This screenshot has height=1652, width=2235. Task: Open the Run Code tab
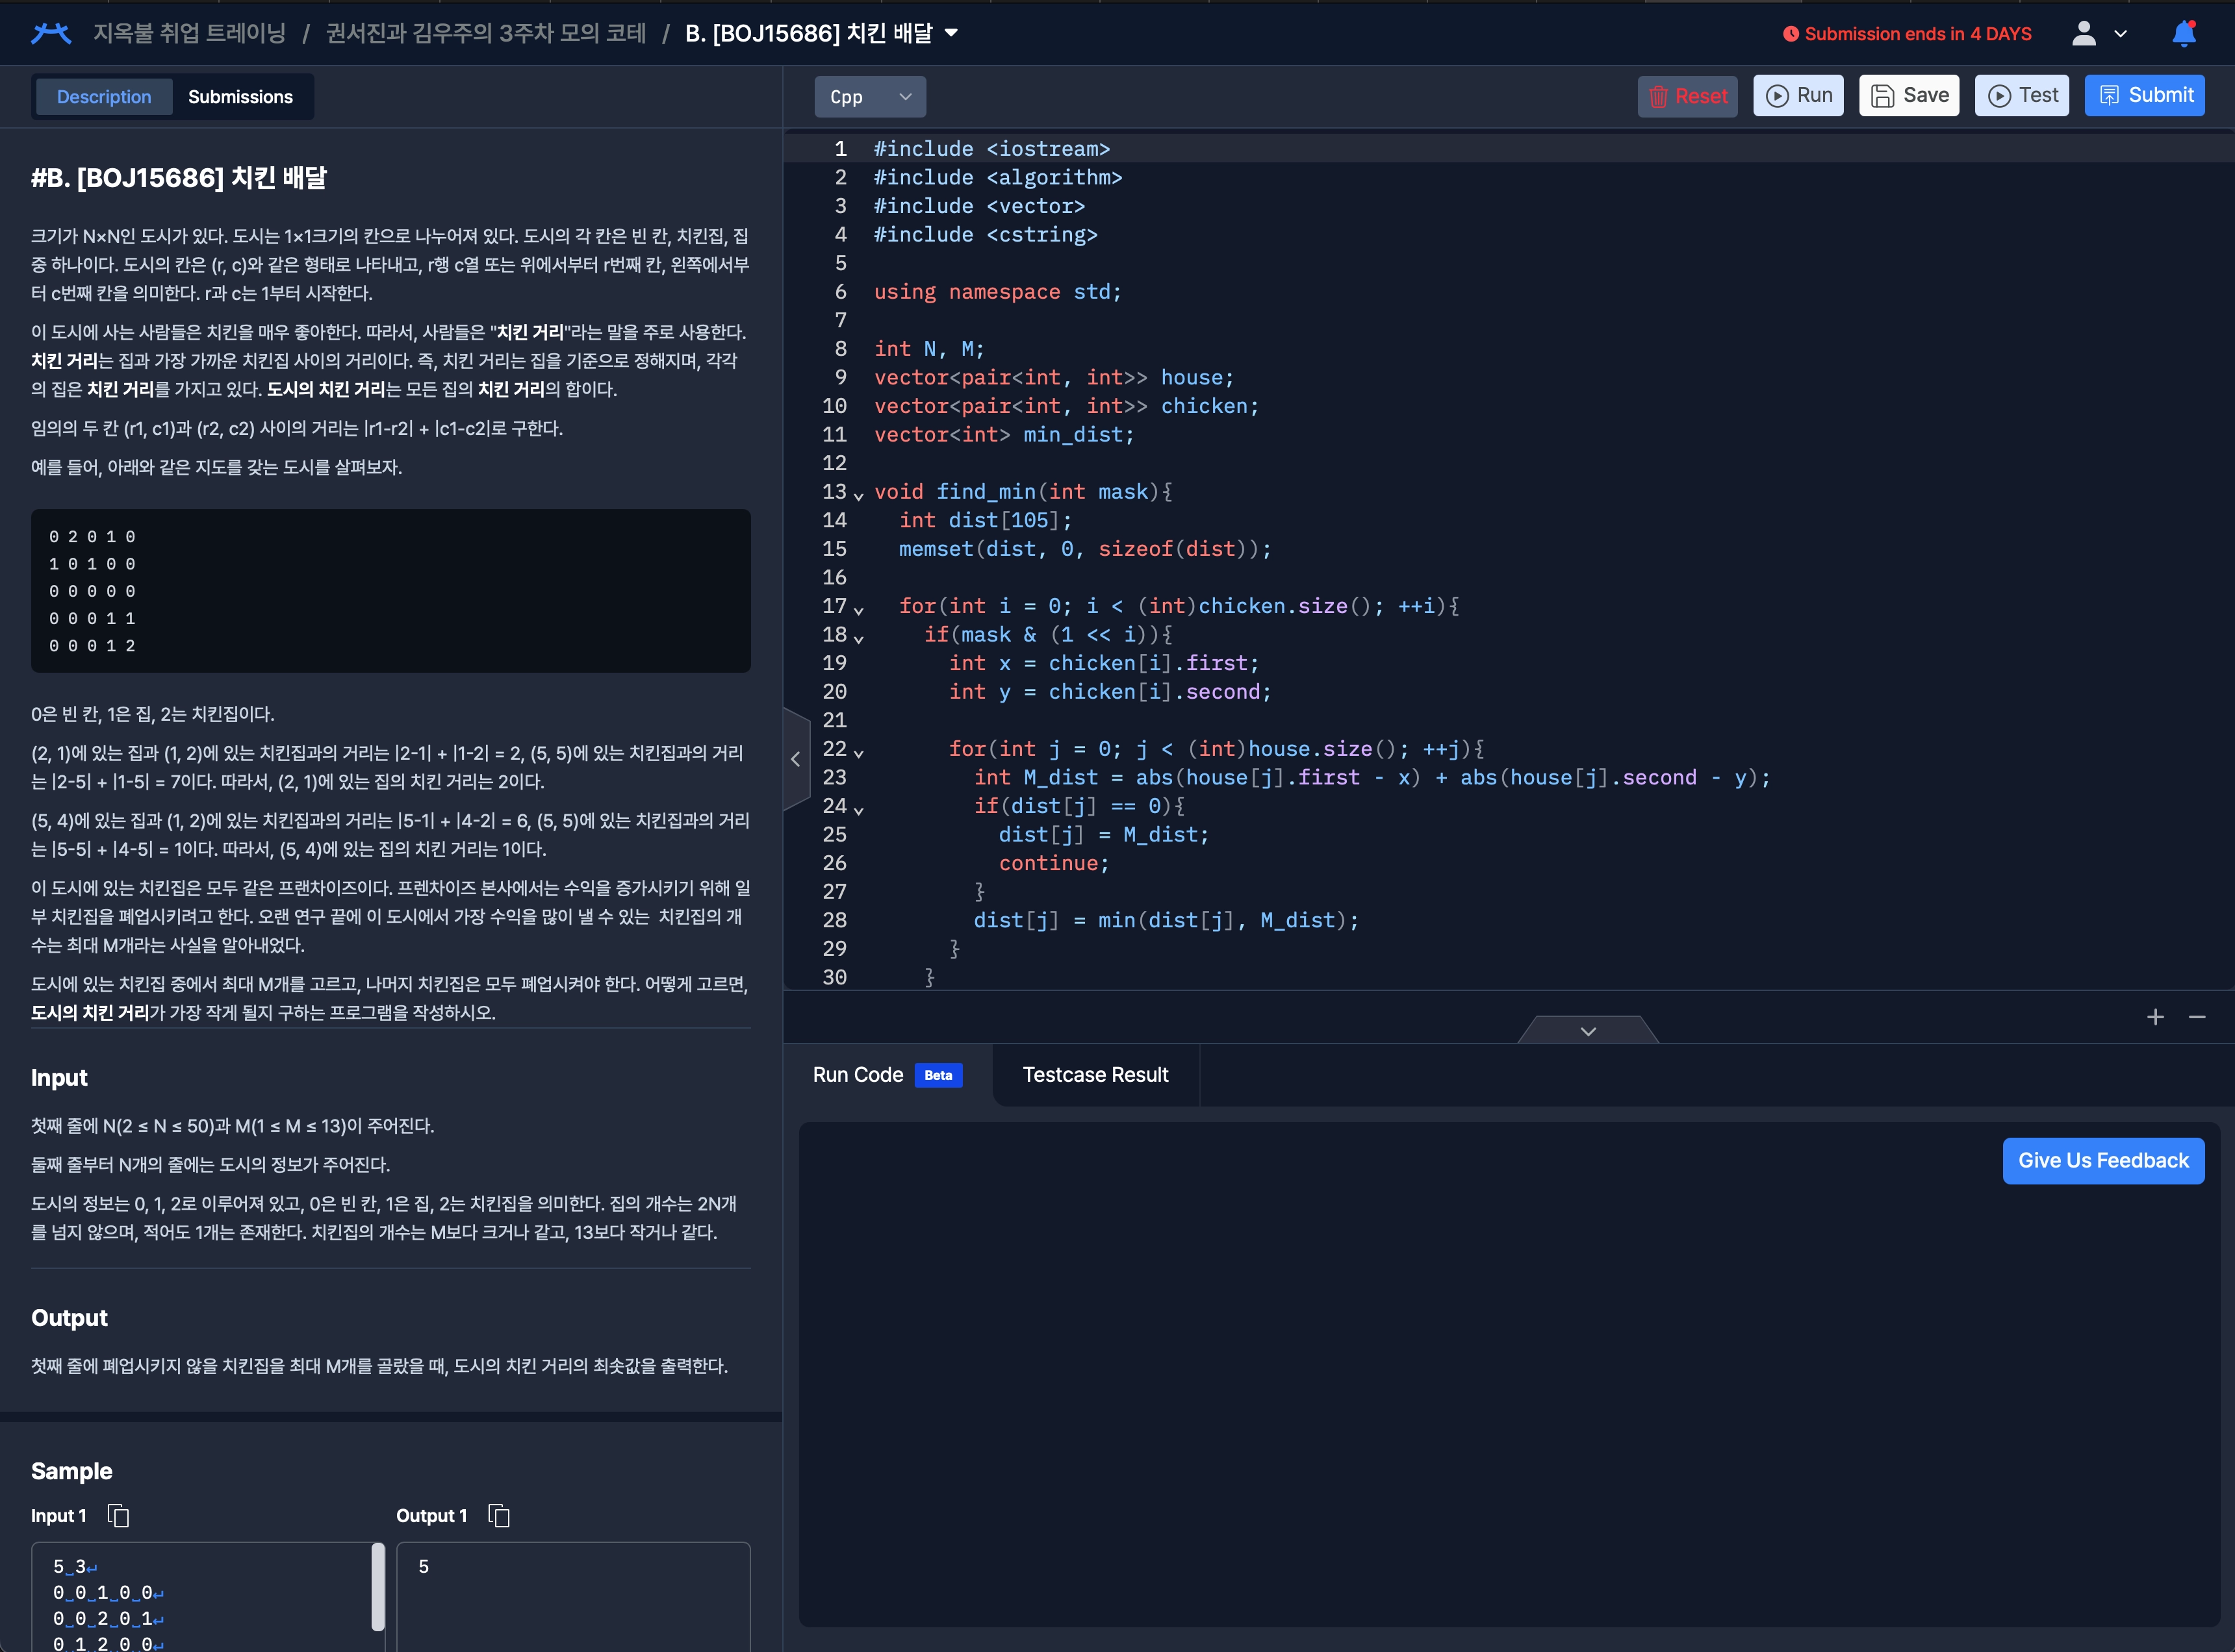pos(888,1075)
